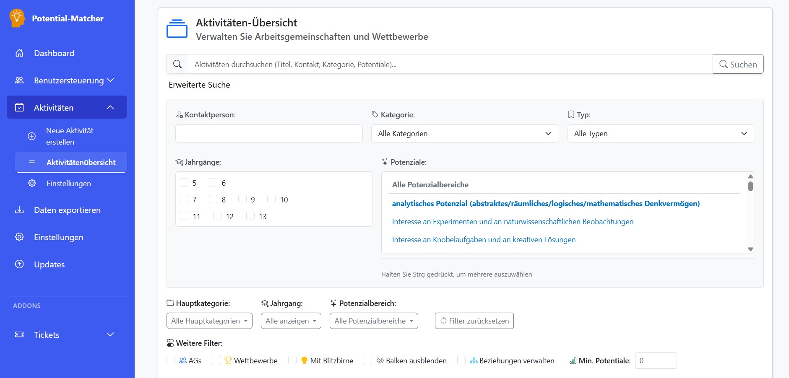Viewport: 789px width, 378px height.
Task: Click the Updates arrow-circle icon
Action: tap(19, 264)
